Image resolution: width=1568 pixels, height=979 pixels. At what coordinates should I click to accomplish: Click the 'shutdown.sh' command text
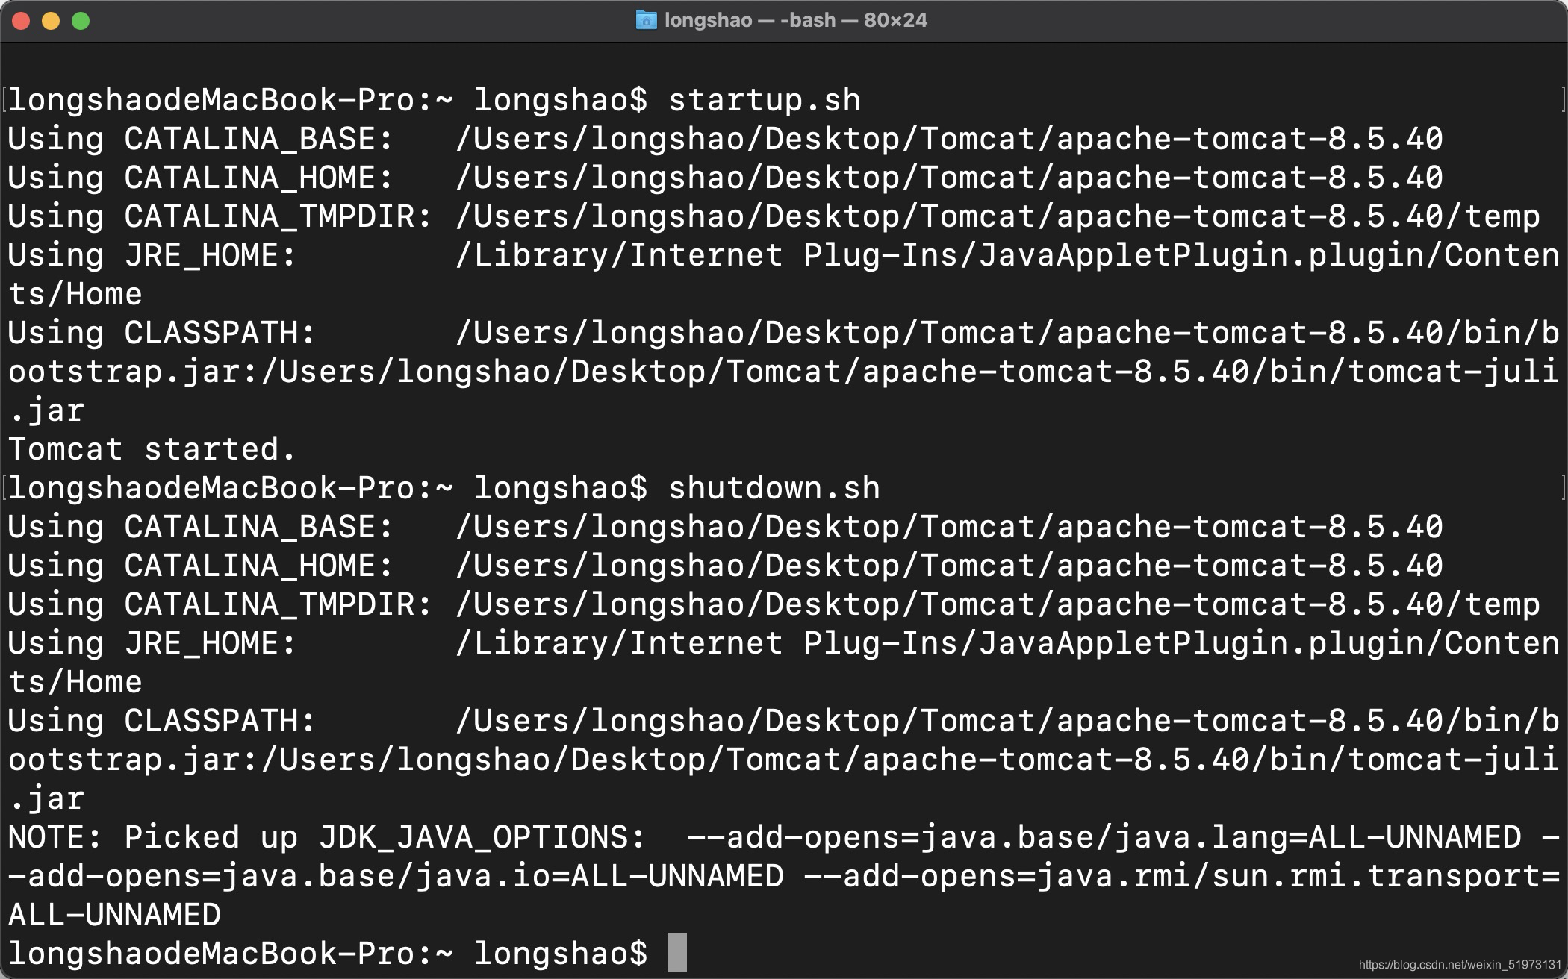point(774,489)
